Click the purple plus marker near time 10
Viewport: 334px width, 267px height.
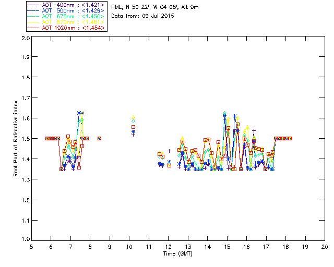134,135
